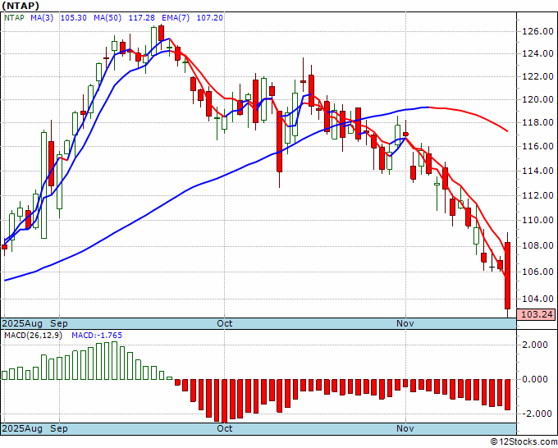This screenshot has height=448, width=558.
Task: Click the Sep label on price chart axis
Action: pyautogui.click(x=59, y=323)
